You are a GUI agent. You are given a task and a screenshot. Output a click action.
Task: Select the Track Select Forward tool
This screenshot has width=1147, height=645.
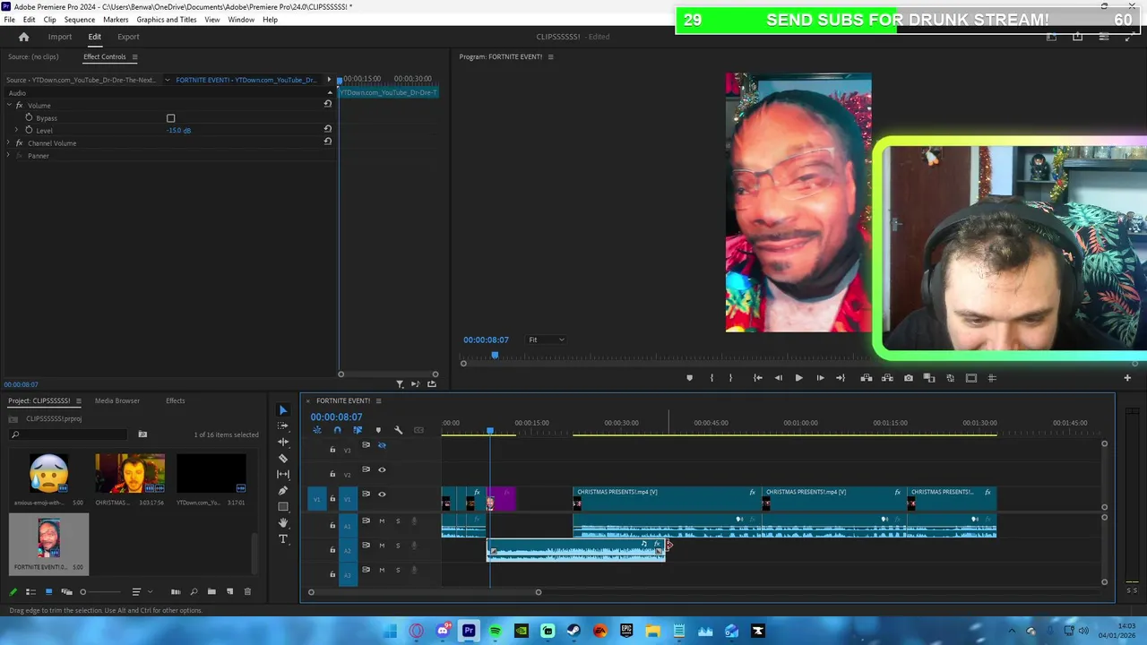(283, 426)
